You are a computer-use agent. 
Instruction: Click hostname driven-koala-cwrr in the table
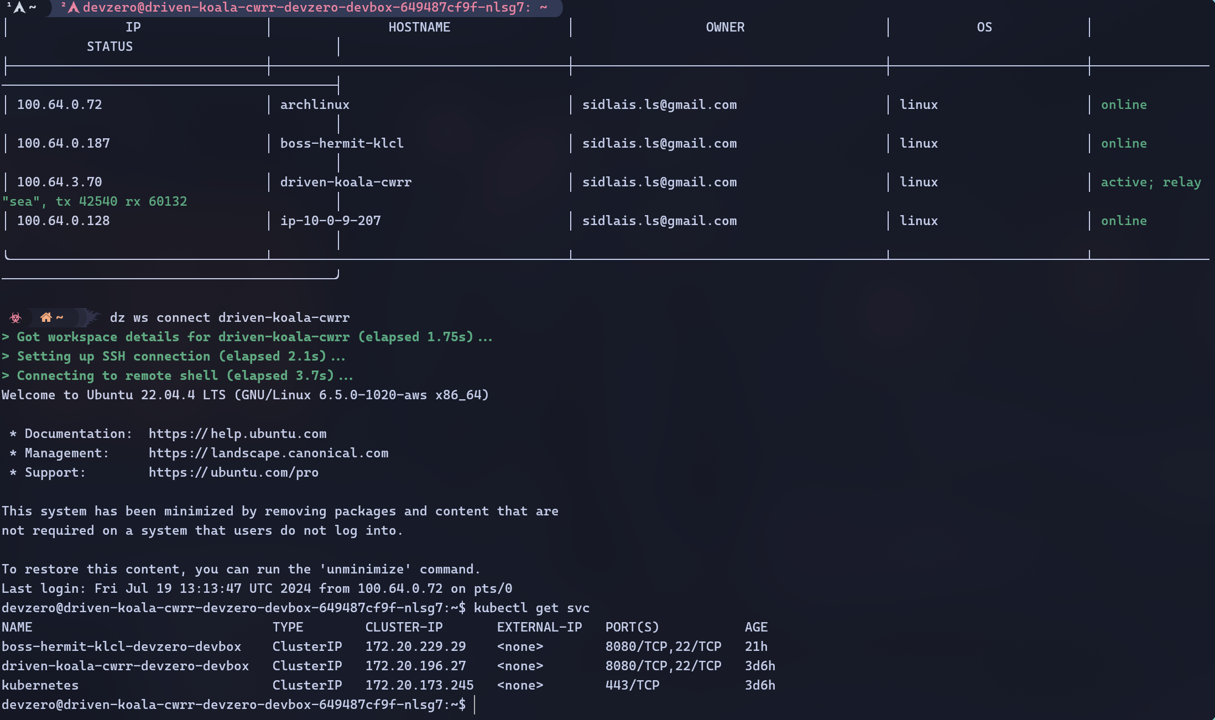[x=346, y=182]
